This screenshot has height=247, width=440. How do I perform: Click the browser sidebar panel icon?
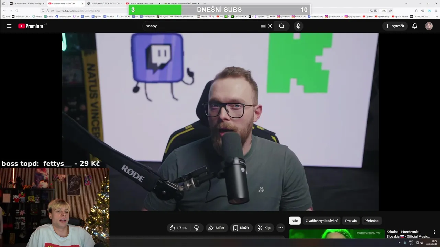[x=3, y=3]
